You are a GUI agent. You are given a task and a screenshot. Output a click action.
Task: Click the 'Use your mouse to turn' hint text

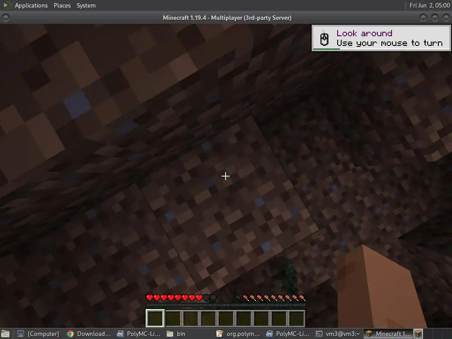[x=389, y=43]
